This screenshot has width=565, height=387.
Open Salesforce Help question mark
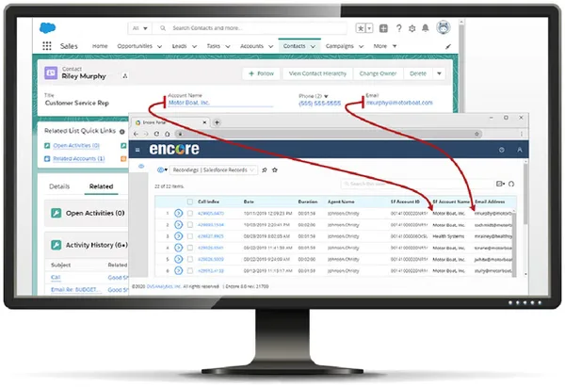click(399, 28)
